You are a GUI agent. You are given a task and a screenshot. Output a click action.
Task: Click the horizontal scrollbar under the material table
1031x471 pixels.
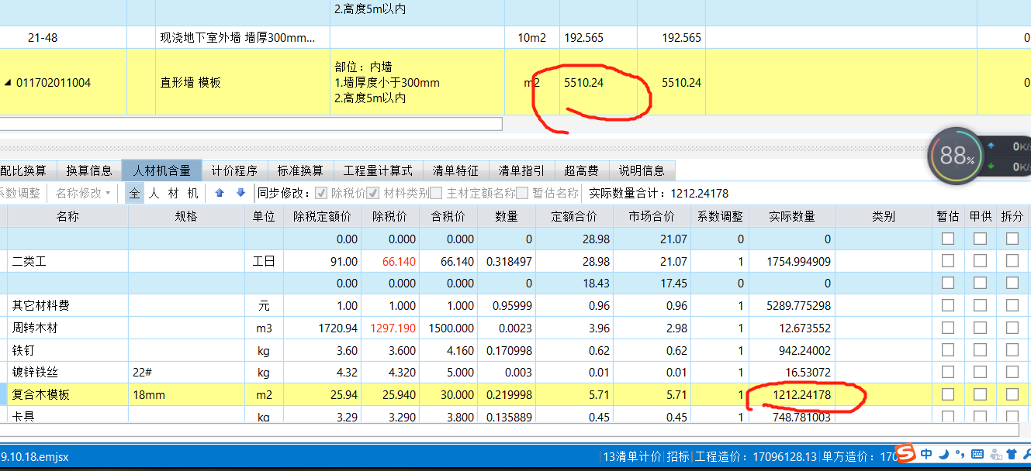(x=509, y=430)
